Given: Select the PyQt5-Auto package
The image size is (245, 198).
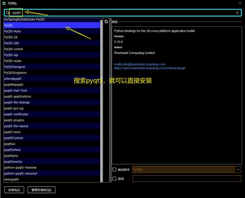Looking at the screenshot, I should point(52,31).
